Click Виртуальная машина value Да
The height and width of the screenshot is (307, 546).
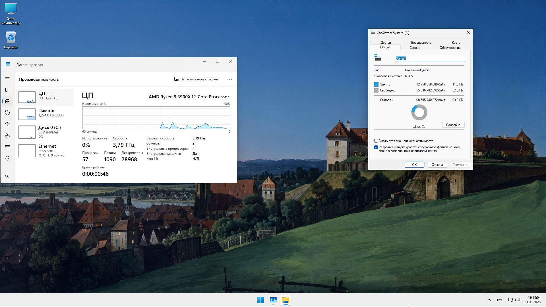point(195,154)
